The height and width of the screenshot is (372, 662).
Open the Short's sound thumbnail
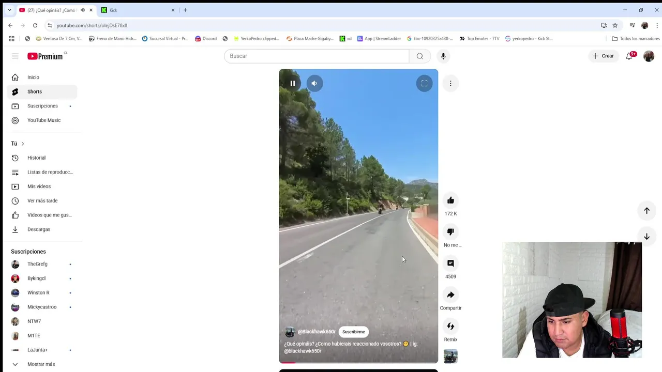[450, 357]
